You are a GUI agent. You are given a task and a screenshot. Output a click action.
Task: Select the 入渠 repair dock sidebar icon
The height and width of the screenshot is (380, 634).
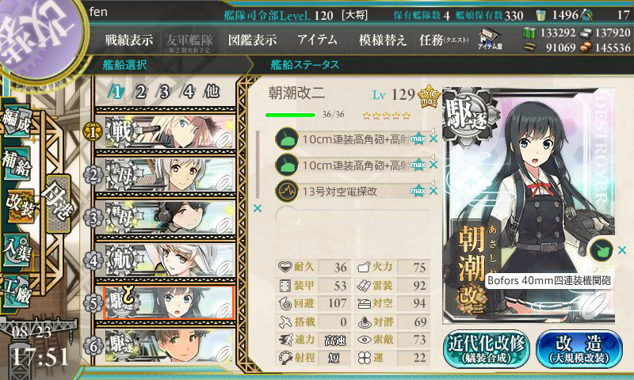pyautogui.click(x=17, y=250)
